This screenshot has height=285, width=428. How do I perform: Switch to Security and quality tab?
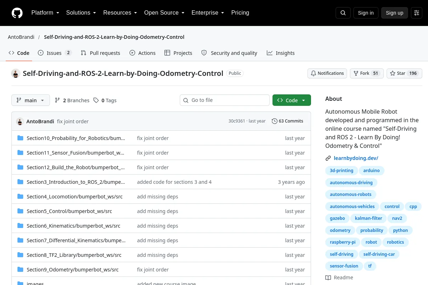(229, 53)
